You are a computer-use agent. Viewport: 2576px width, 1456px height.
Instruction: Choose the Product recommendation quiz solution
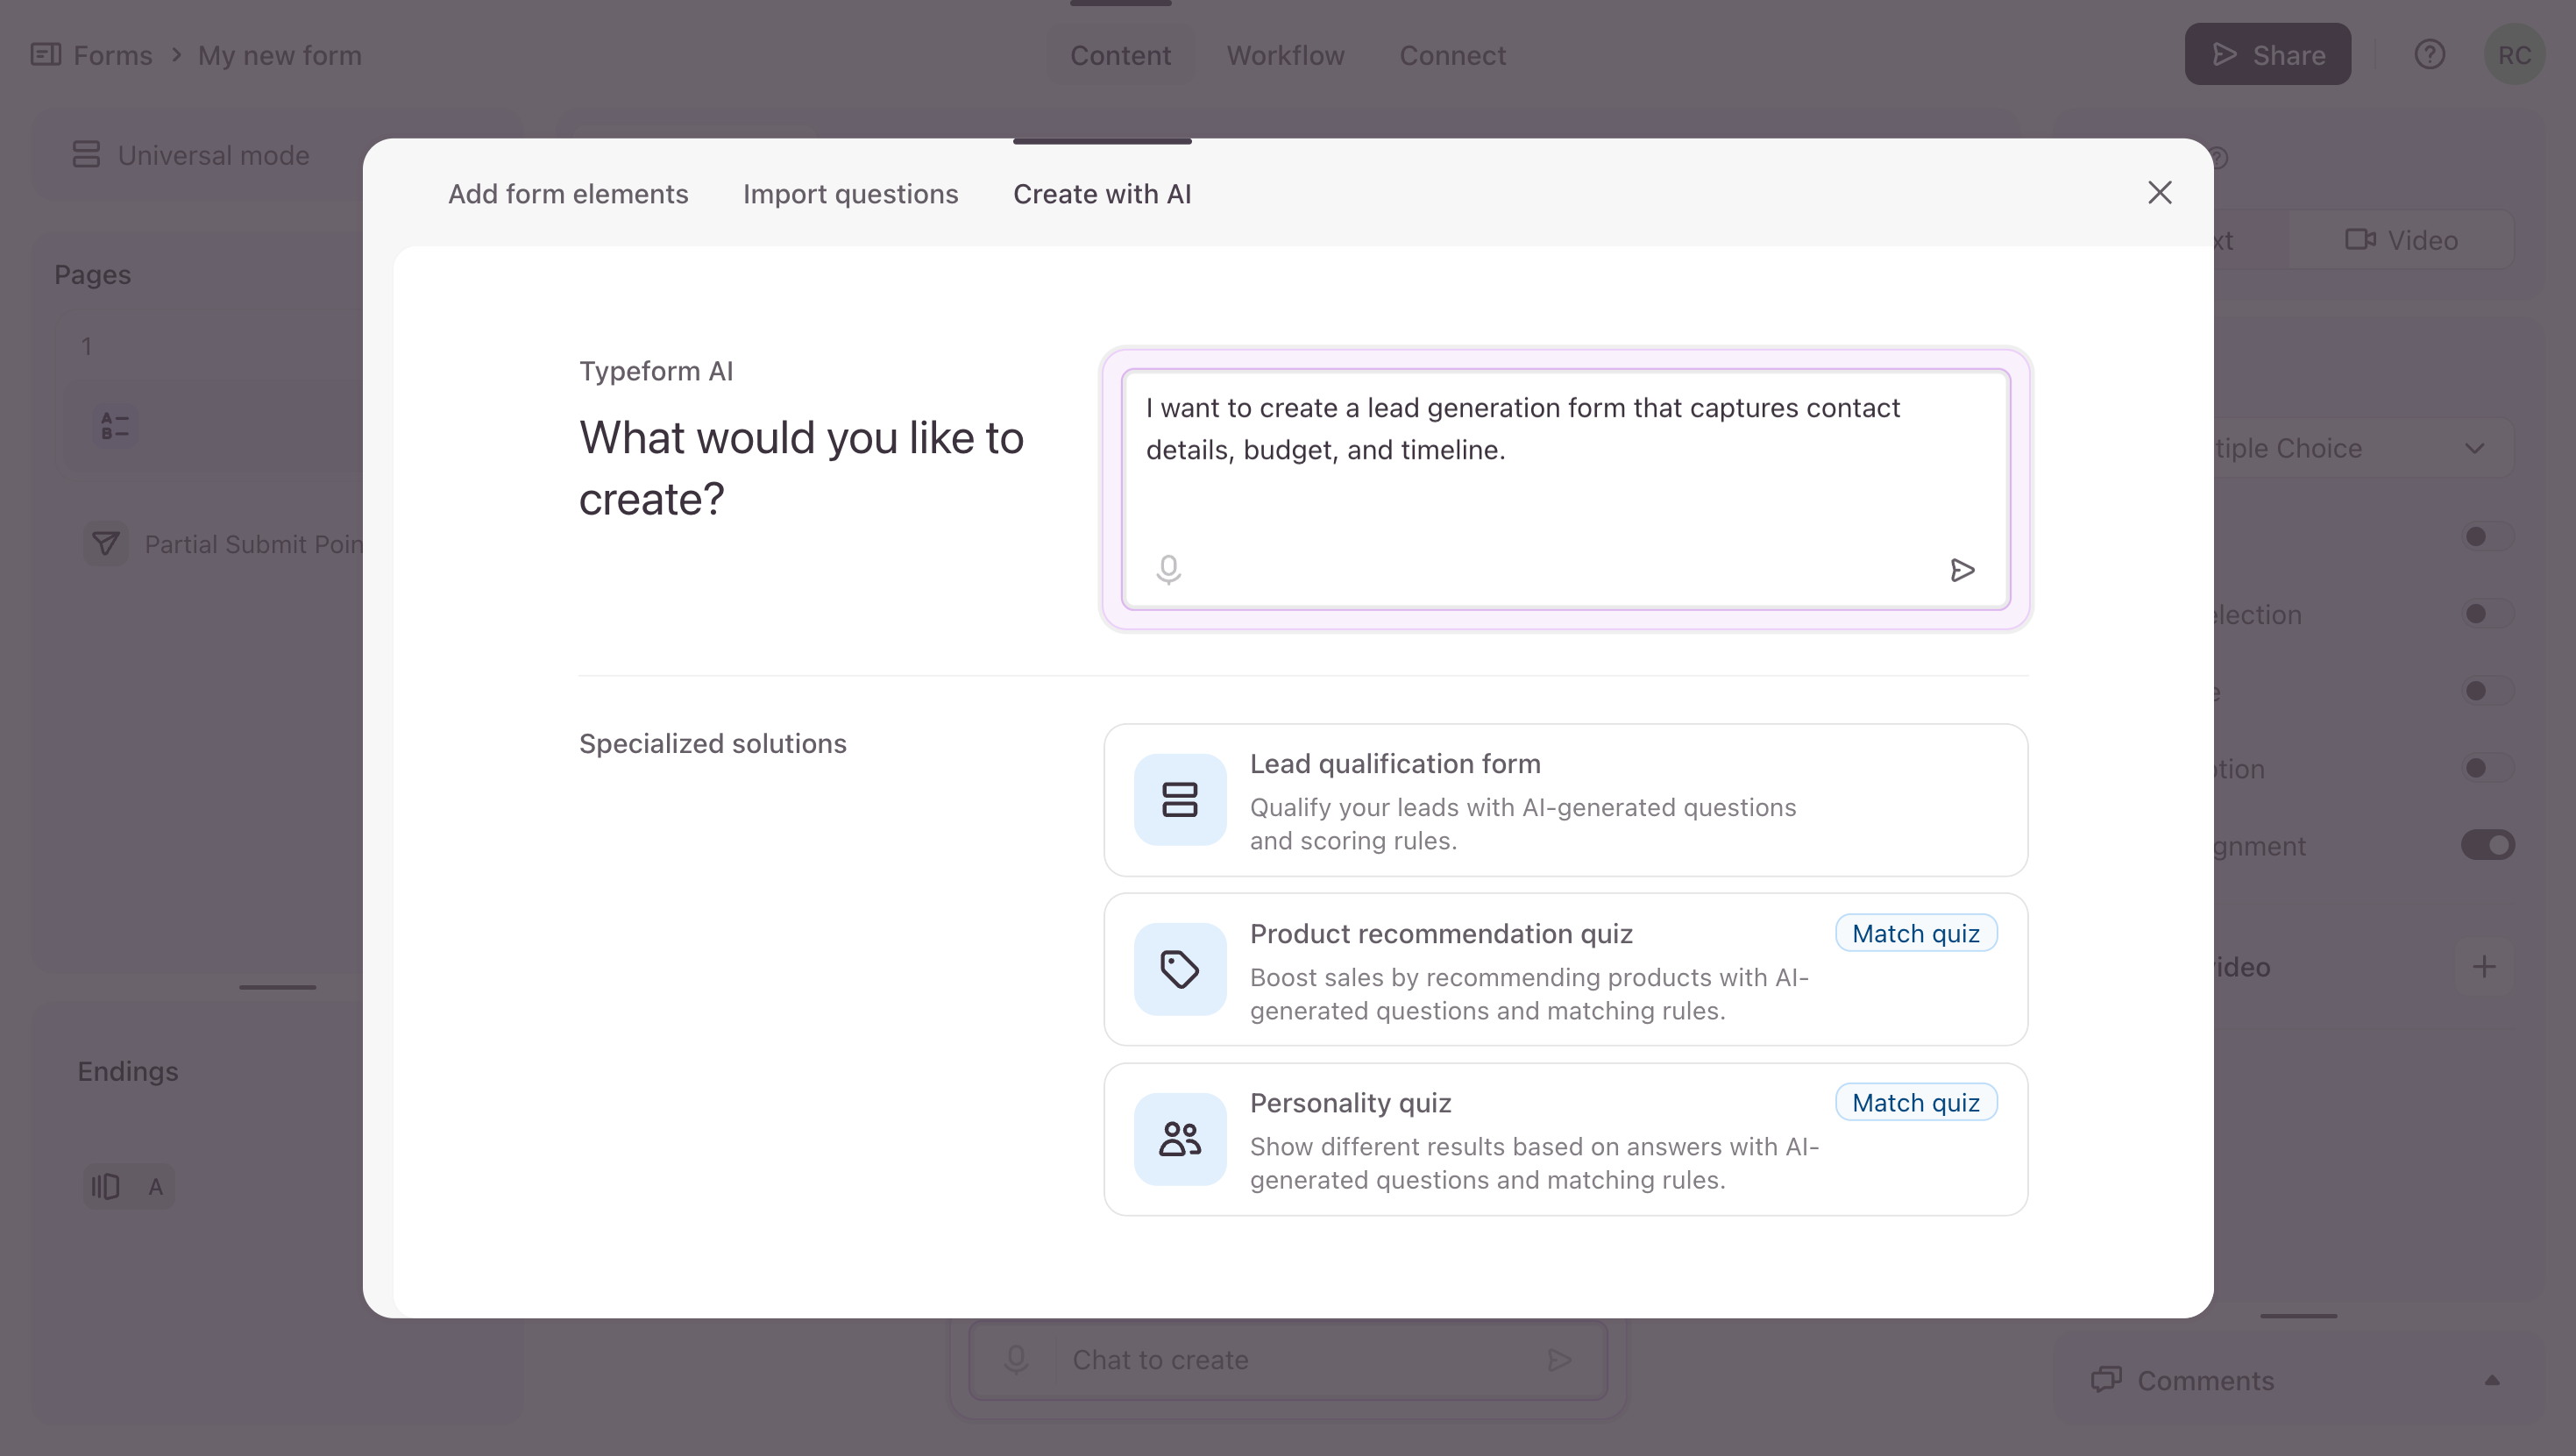1565,969
